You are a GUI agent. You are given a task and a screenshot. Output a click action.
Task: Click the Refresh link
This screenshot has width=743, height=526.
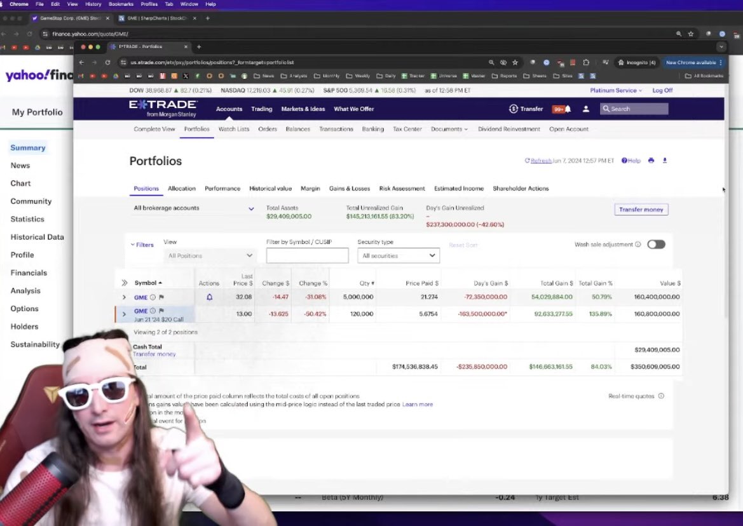(x=541, y=161)
